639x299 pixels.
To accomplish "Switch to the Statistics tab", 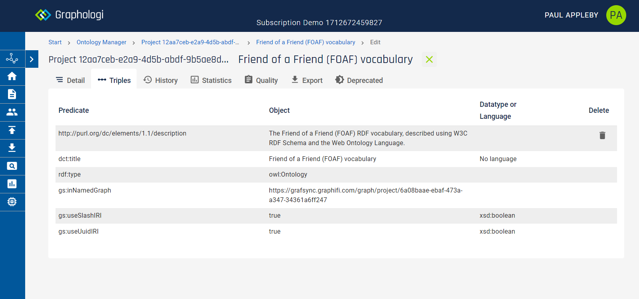I will 211,80.
